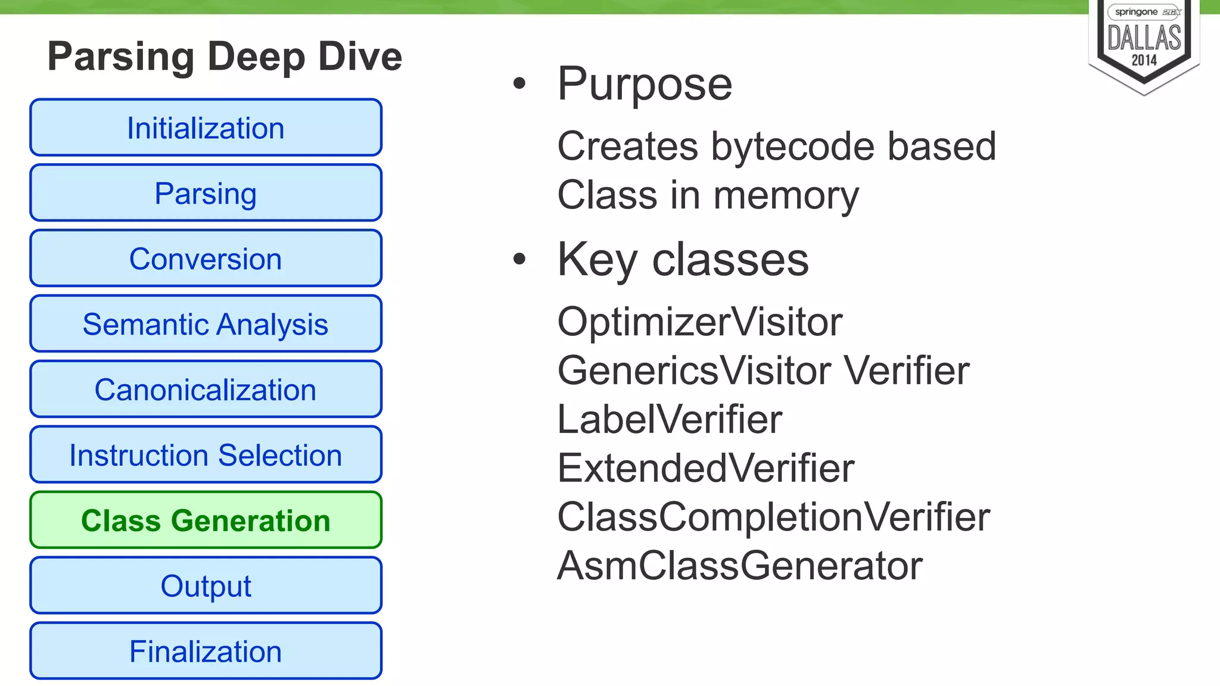Click the ExtendedVerifier class name
The height and width of the screenshot is (686, 1220).
(x=705, y=468)
